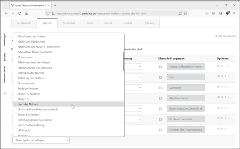Expand the side panel arrow icon
Screen dimensions: 240x149
pos(5,93)
